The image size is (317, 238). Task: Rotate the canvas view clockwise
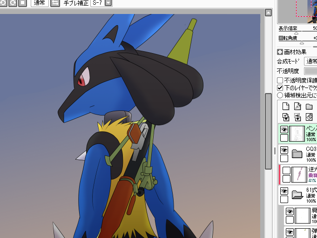13,3
